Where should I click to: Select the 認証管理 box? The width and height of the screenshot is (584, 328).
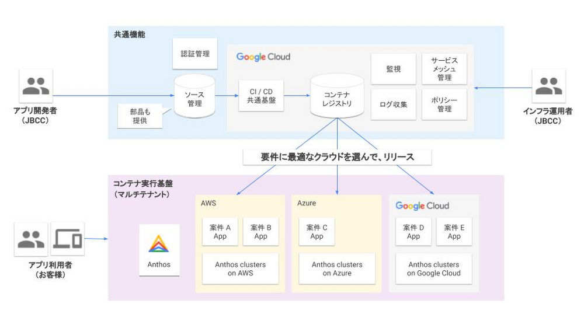(x=195, y=54)
